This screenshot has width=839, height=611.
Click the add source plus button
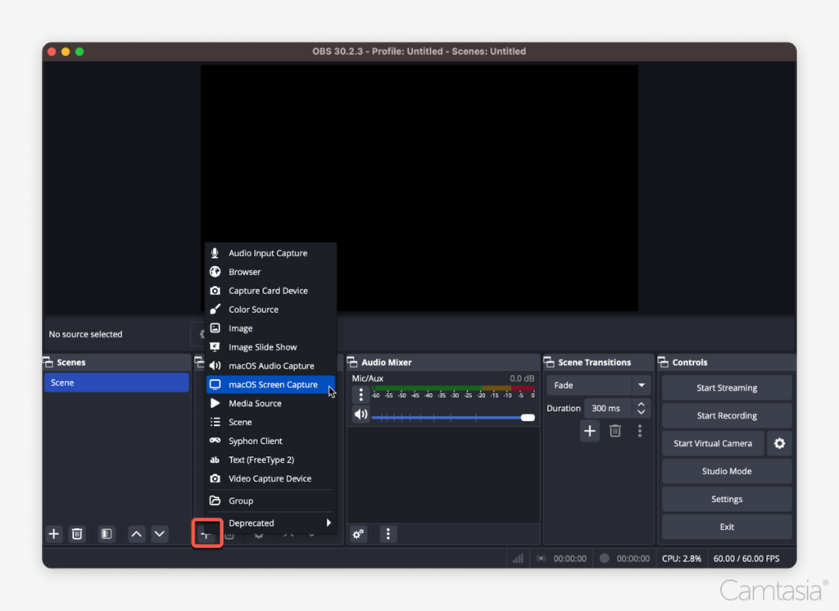click(207, 534)
